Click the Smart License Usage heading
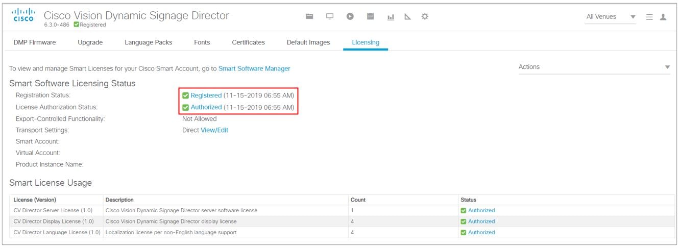 tap(51, 183)
